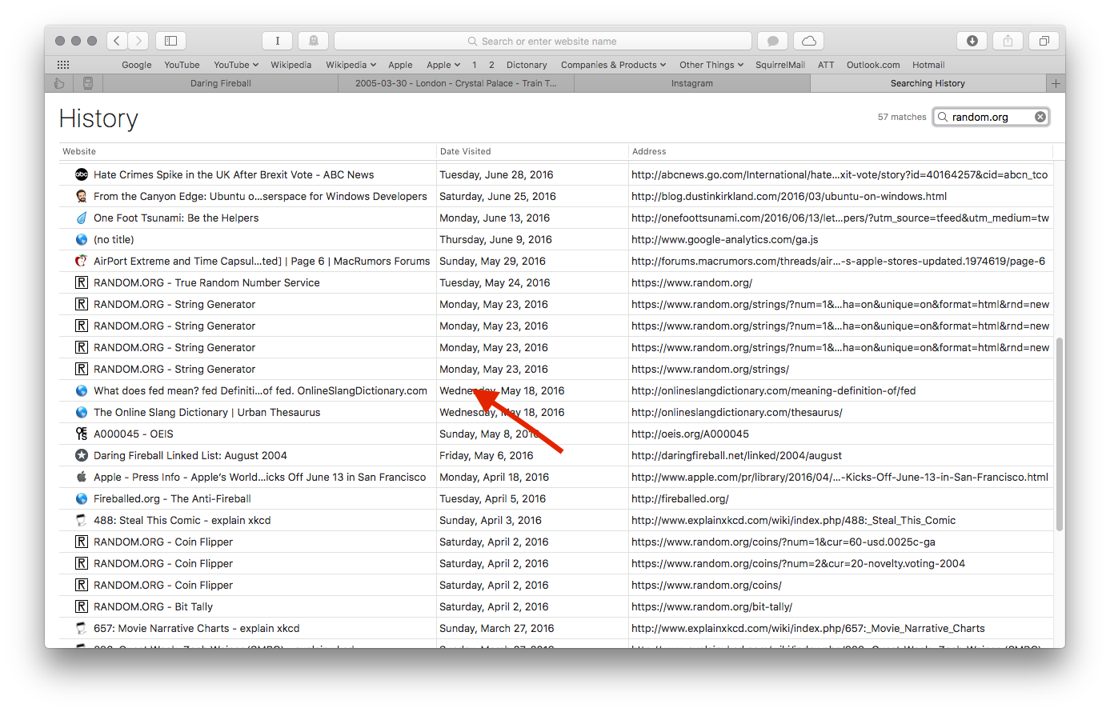Screen dimensions: 1110x712
Task: Add a new tab with the plus button
Action: [1056, 83]
